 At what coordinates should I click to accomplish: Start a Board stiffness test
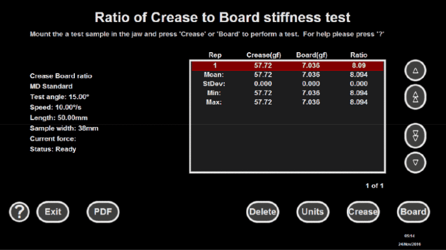coord(413,211)
